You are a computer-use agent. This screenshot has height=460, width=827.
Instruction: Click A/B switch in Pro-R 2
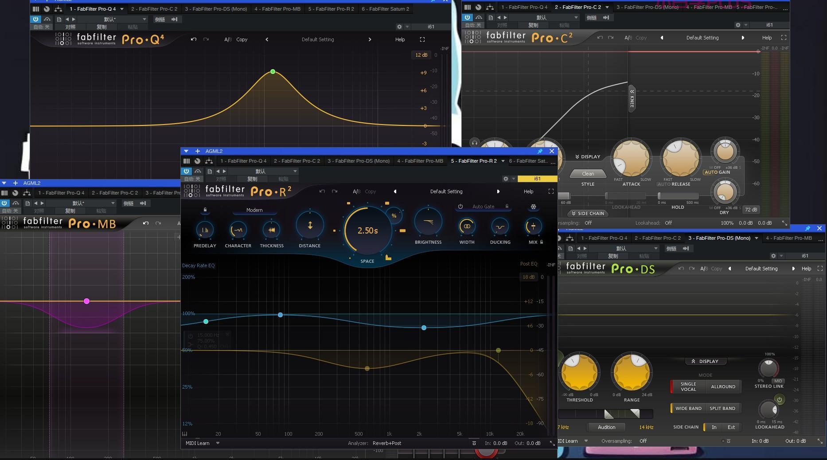pos(356,191)
